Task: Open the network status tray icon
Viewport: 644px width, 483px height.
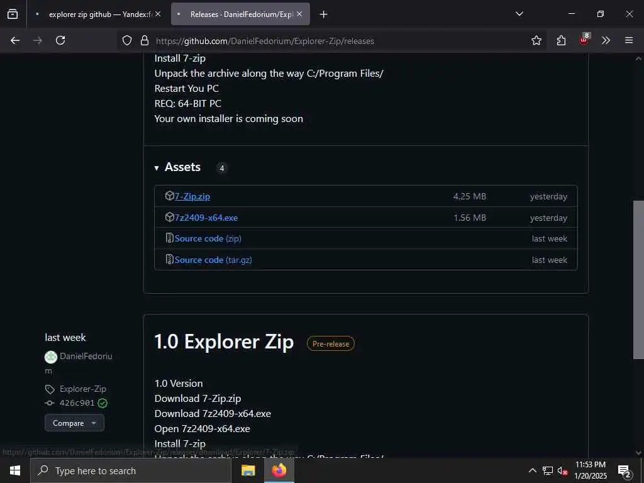Action: 548,470
